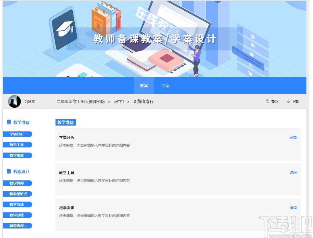Click the 教学资源 card title
Screen dimensions: 313x238
pos(67,208)
